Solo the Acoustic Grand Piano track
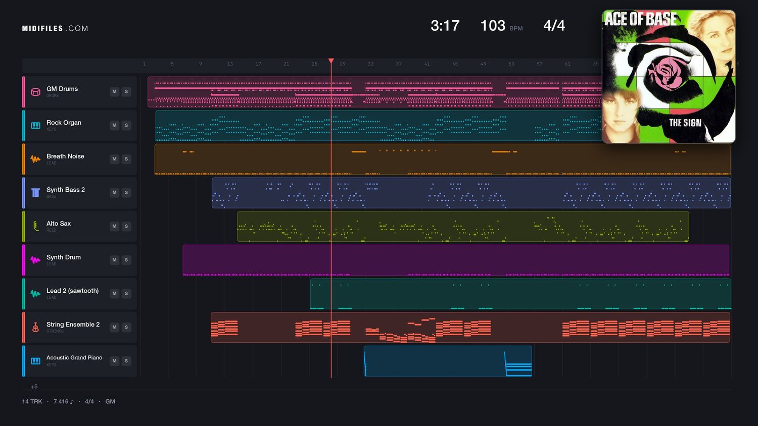Image resolution: width=758 pixels, height=426 pixels. coord(126,361)
